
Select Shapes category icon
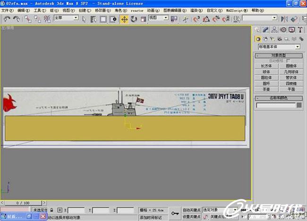pyautogui.click(x=265, y=39)
